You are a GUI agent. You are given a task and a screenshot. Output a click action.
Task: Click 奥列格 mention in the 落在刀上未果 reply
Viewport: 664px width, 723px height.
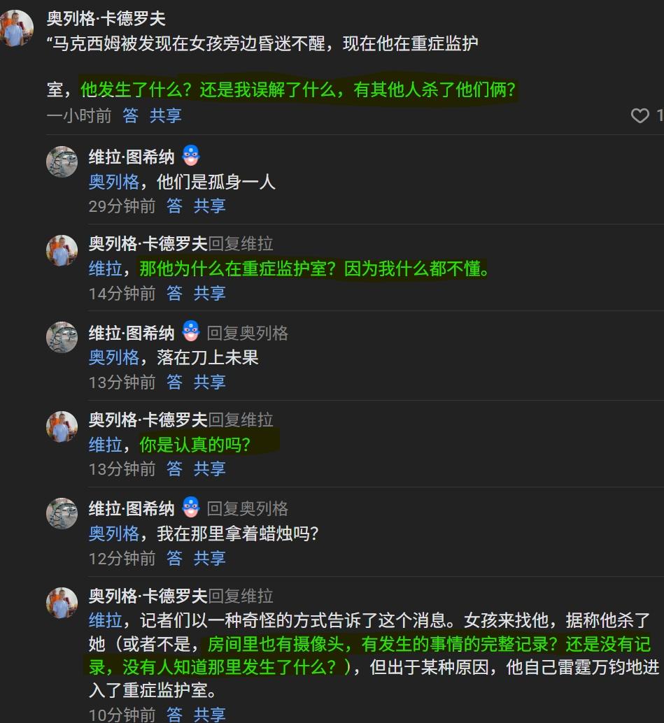pos(113,357)
